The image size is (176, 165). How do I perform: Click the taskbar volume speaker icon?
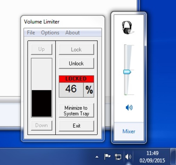(128, 157)
